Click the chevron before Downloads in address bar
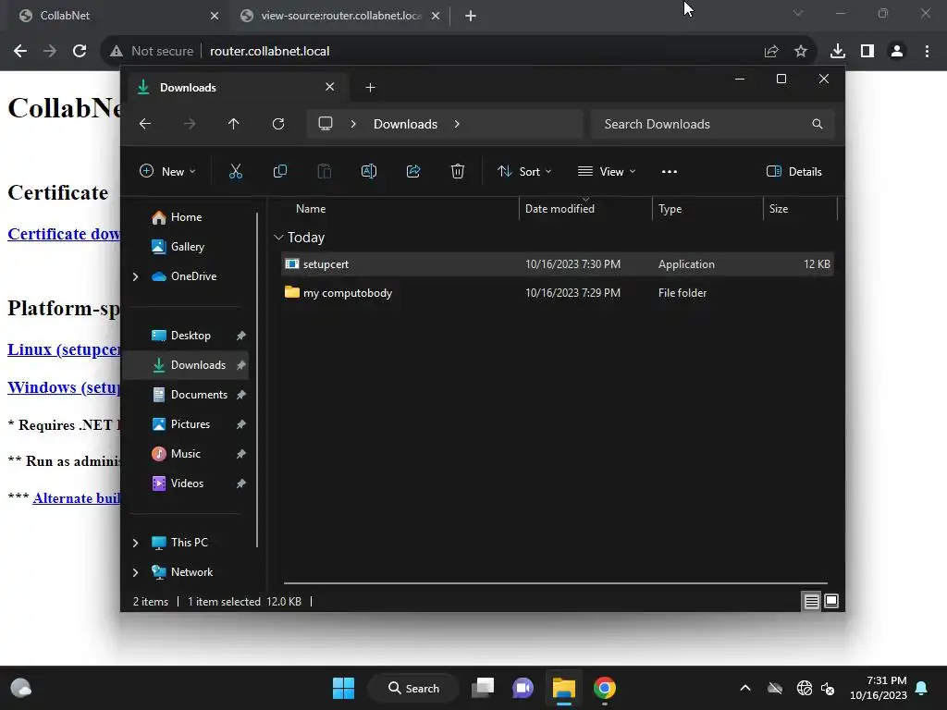This screenshot has height=710, width=947. (x=353, y=124)
